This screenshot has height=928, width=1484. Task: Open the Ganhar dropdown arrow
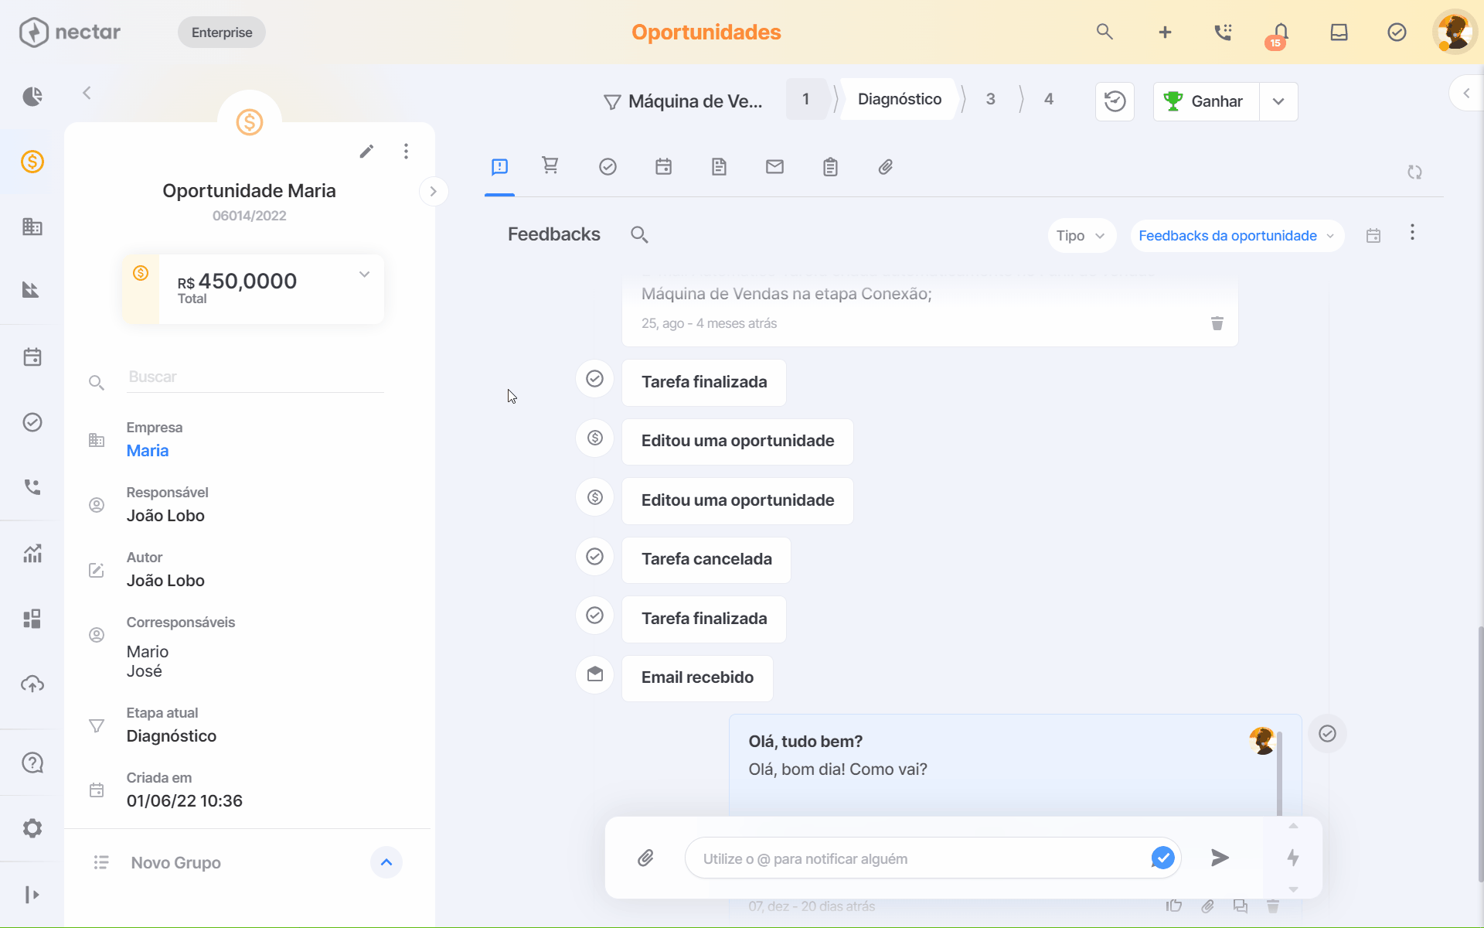coord(1278,101)
